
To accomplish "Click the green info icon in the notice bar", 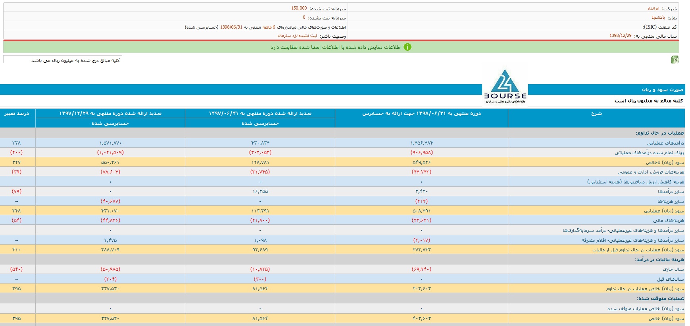I will (x=407, y=47).
